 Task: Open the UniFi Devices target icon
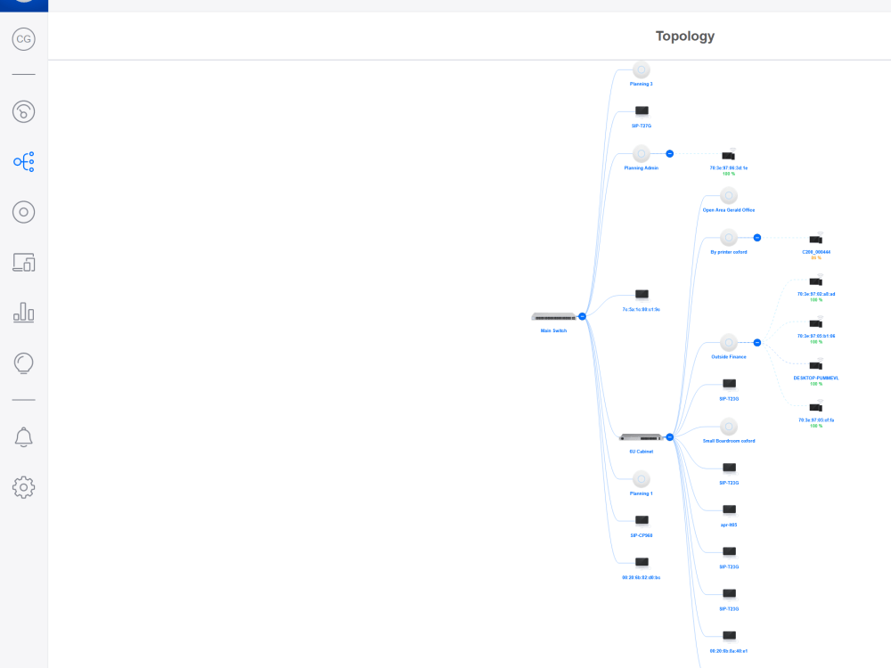point(23,212)
